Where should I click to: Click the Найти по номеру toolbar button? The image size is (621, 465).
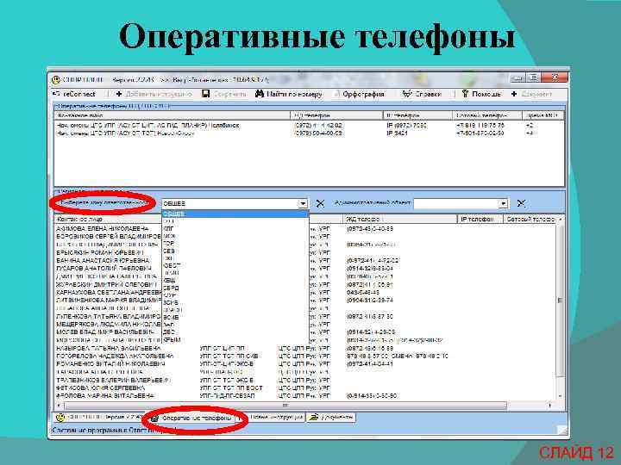point(289,94)
